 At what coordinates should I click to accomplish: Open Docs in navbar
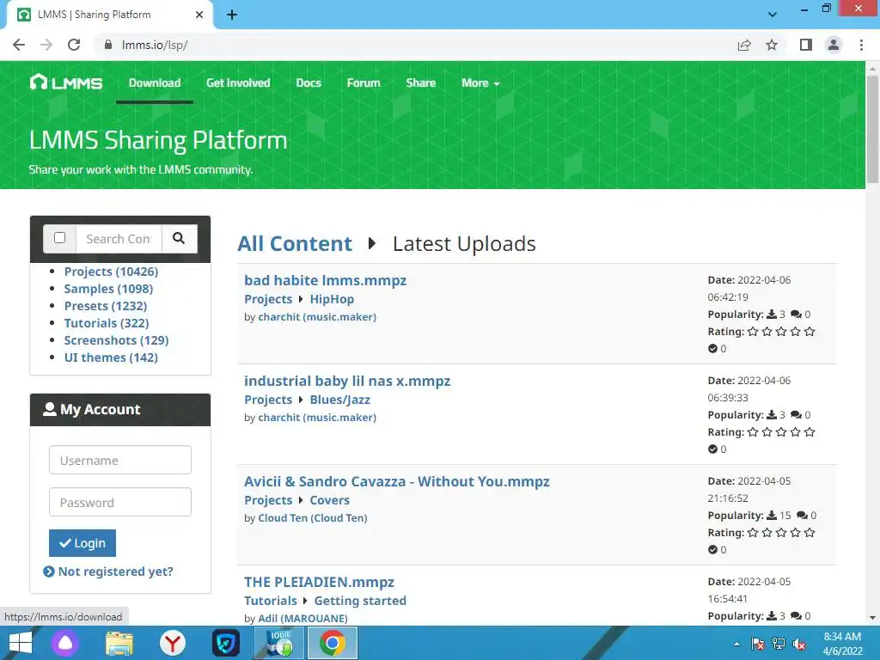pyautogui.click(x=309, y=83)
